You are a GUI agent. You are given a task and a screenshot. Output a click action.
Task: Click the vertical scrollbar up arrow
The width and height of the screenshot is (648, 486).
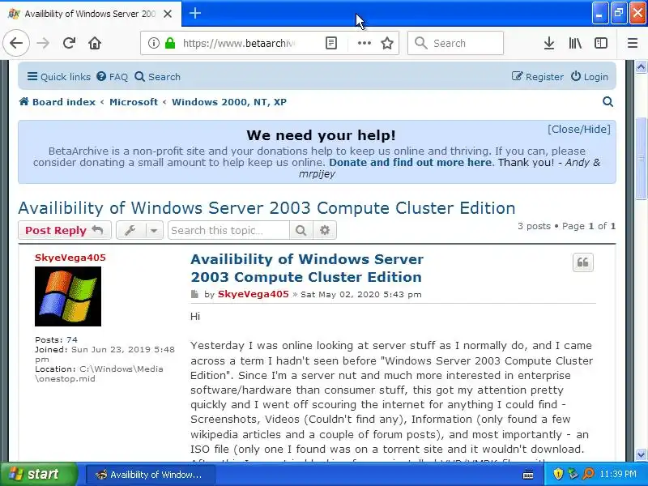[x=641, y=67]
